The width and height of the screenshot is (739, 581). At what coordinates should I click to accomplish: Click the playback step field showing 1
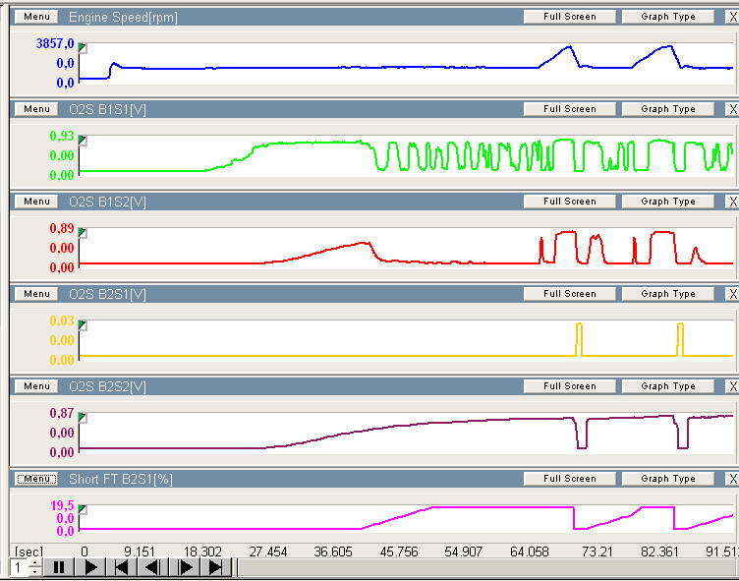coord(18,567)
